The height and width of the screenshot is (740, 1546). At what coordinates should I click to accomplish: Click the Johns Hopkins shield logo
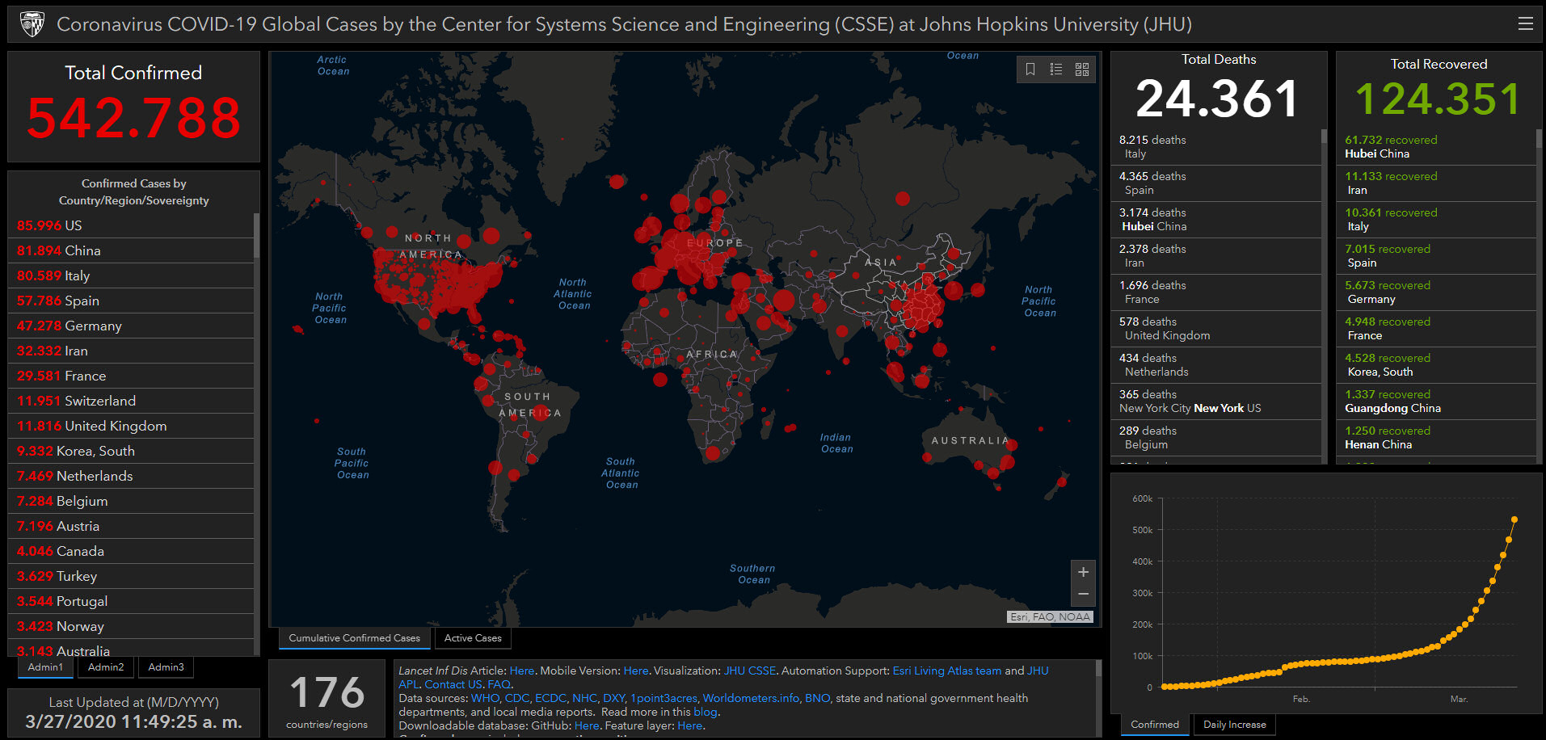point(32,24)
